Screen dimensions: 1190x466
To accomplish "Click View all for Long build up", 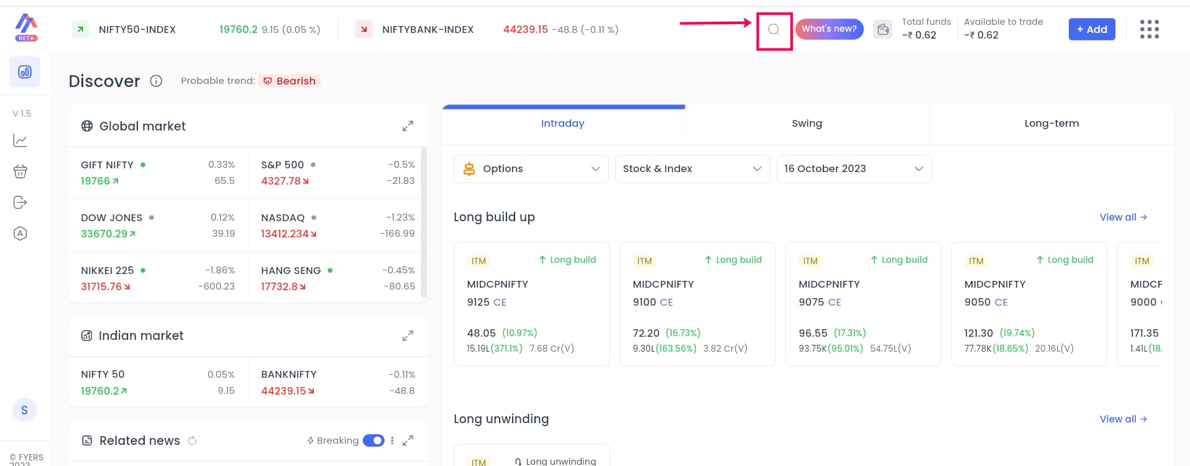I will [x=1123, y=217].
